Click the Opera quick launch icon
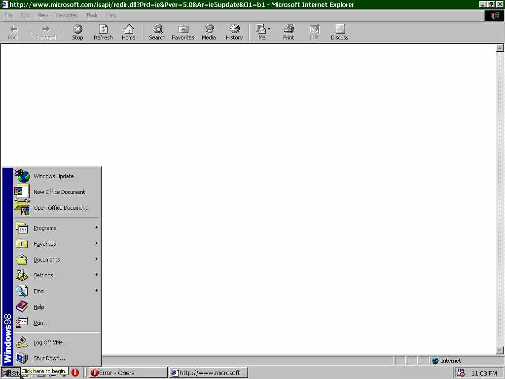 coord(75,373)
